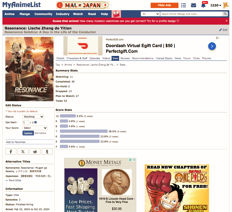Screen dimensions: 232x212
Task: Switch to the Interest Stacks tab
Action: point(164,58)
